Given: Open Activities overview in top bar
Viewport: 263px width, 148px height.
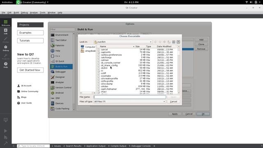Looking at the screenshot, I should click(x=7, y=2).
